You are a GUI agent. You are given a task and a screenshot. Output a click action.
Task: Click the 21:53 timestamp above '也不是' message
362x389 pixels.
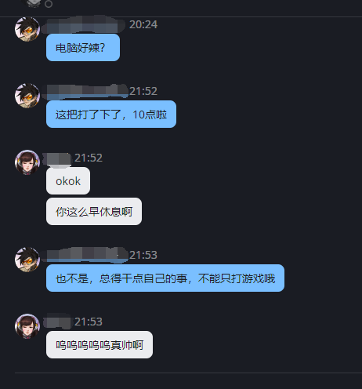[143, 255]
